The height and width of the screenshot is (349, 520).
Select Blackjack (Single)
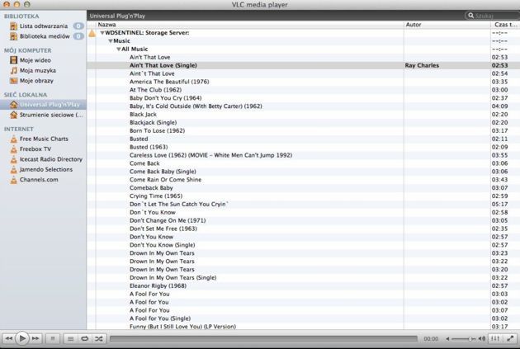153,122
